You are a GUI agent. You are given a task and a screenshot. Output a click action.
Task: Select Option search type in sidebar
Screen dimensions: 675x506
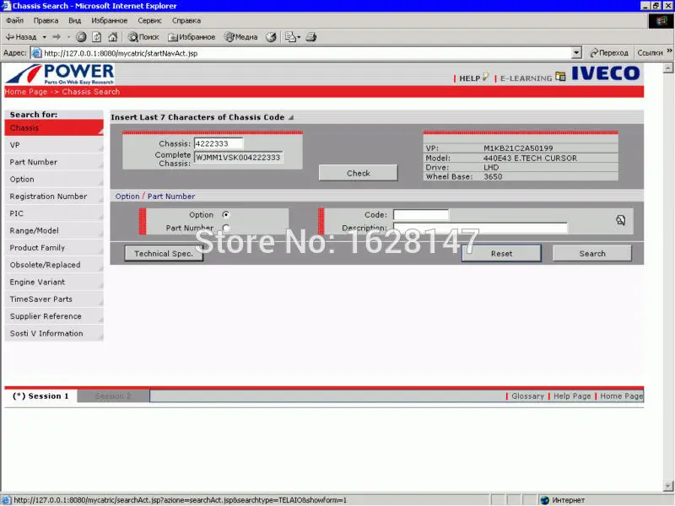[54, 180]
